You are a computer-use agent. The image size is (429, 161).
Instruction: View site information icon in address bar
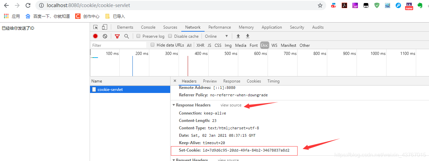[x=41, y=5]
